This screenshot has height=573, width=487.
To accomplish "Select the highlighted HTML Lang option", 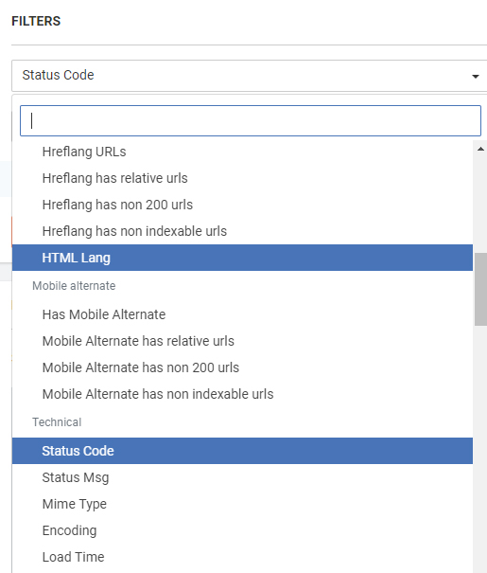I will coord(242,258).
